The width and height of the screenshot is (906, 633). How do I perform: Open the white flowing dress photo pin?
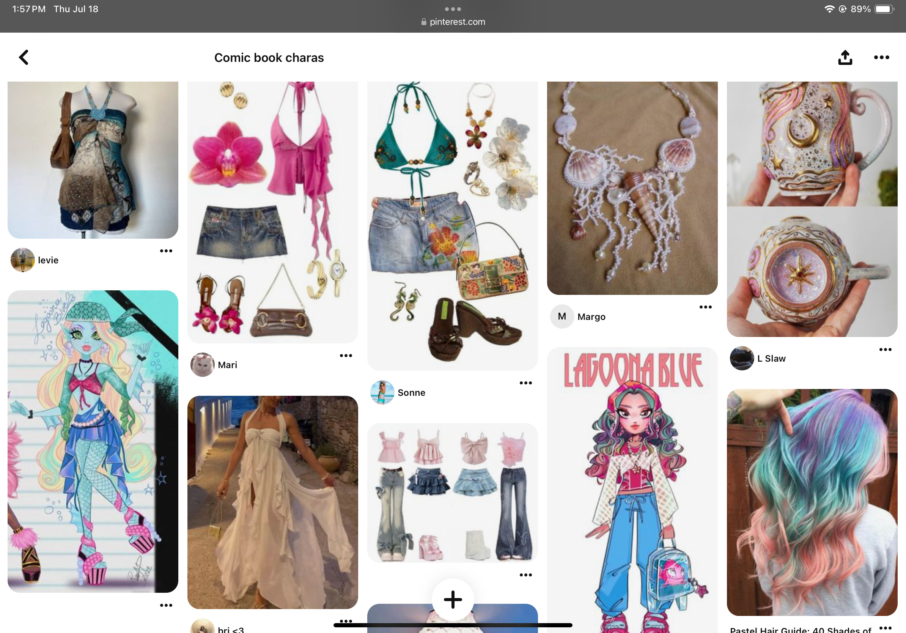pyautogui.click(x=273, y=502)
